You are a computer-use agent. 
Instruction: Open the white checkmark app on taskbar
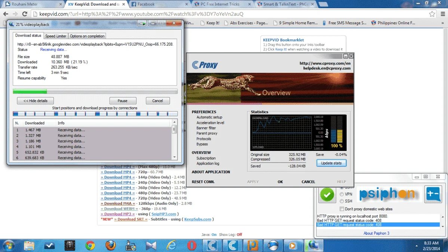49,245
